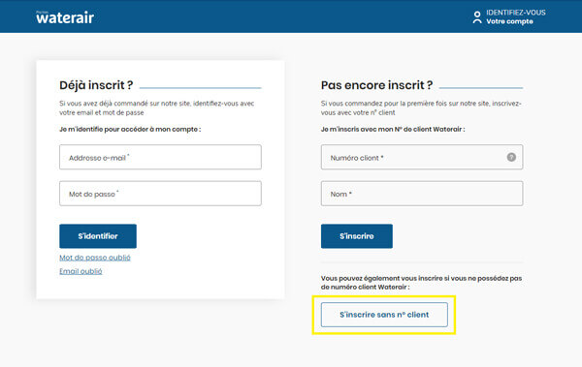Image resolution: width=582 pixels, height=367 pixels.
Task: Click the S'inscrire button
Action: coord(357,236)
